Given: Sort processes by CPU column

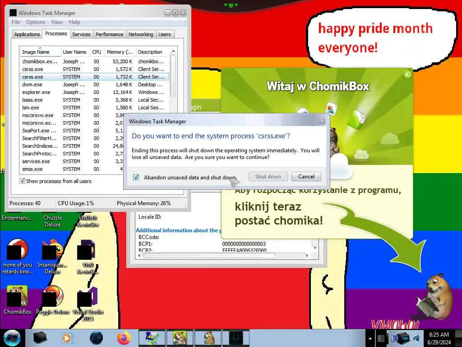Looking at the screenshot, I should click(x=97, y=52).
